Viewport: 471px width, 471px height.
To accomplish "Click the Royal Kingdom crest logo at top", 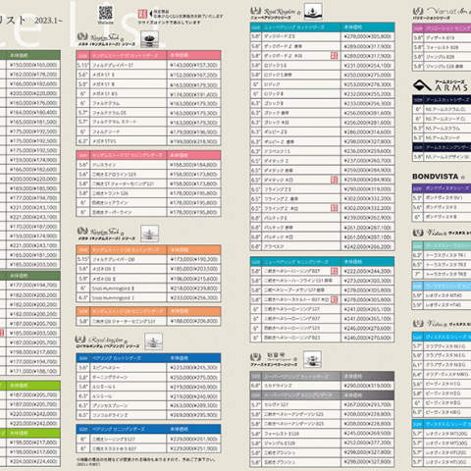I will pyautogui.click(x=255, y=11).
